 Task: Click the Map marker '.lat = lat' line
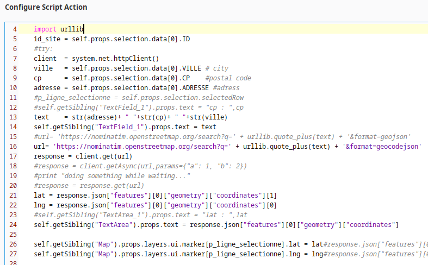(x=231, y=244)
